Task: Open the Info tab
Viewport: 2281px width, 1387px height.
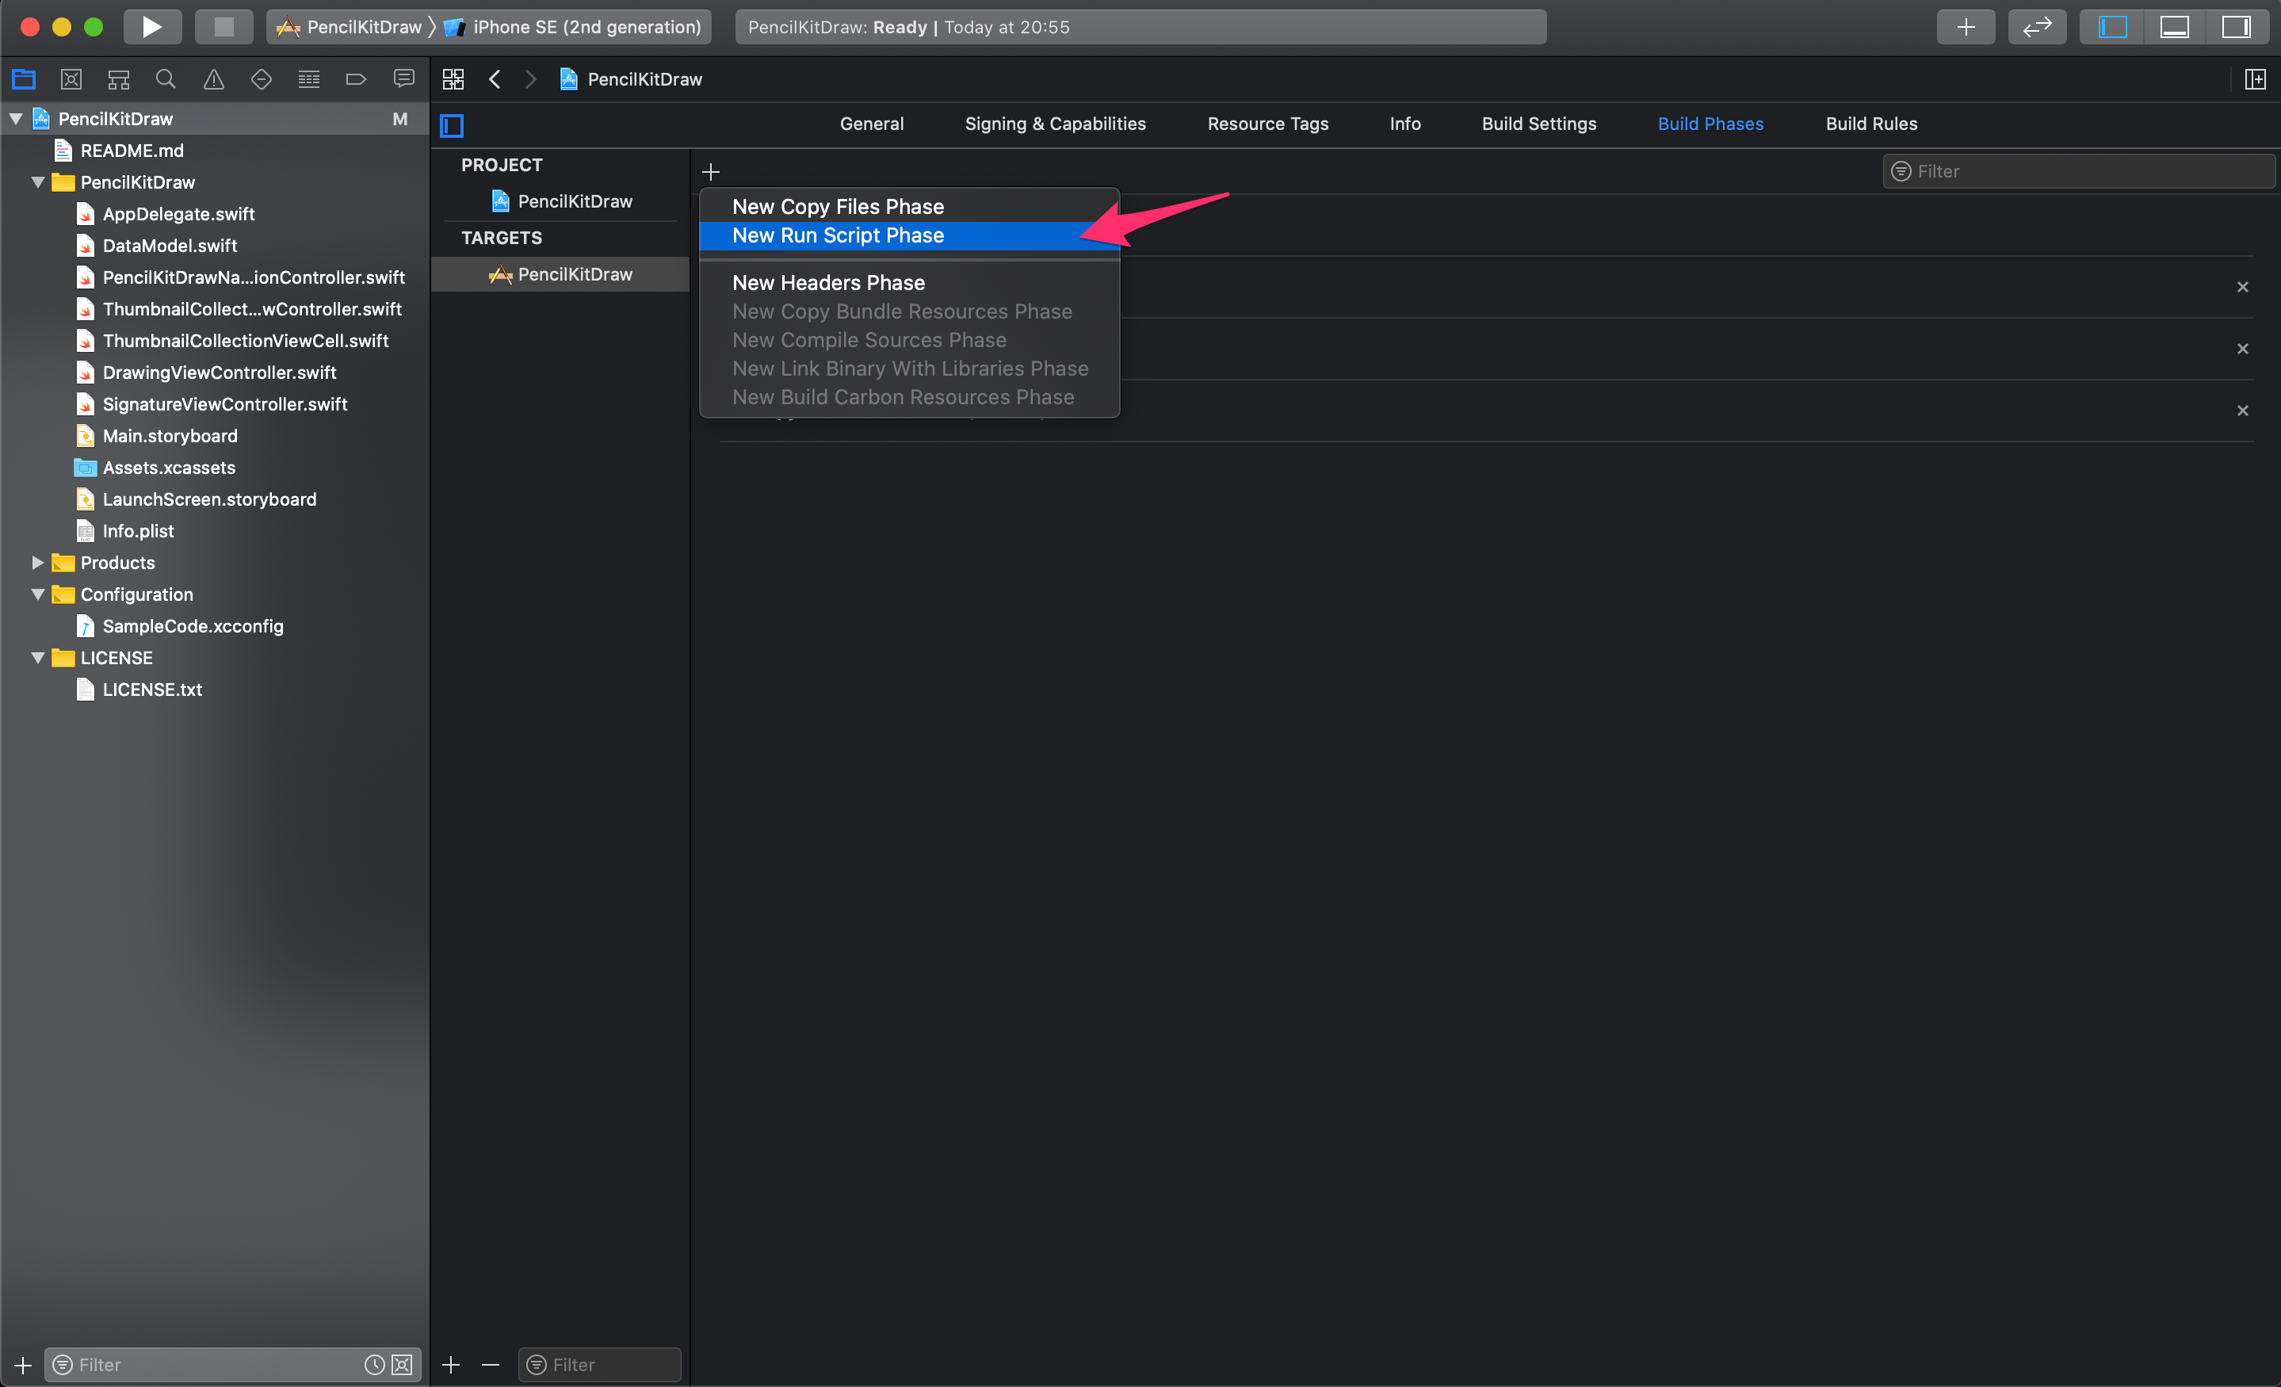Action: [x=1404, y=124]
